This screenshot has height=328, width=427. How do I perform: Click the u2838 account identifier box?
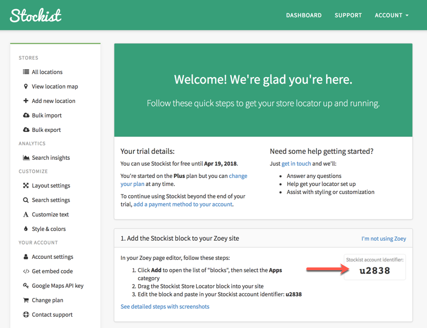click(x=375, y=267)
